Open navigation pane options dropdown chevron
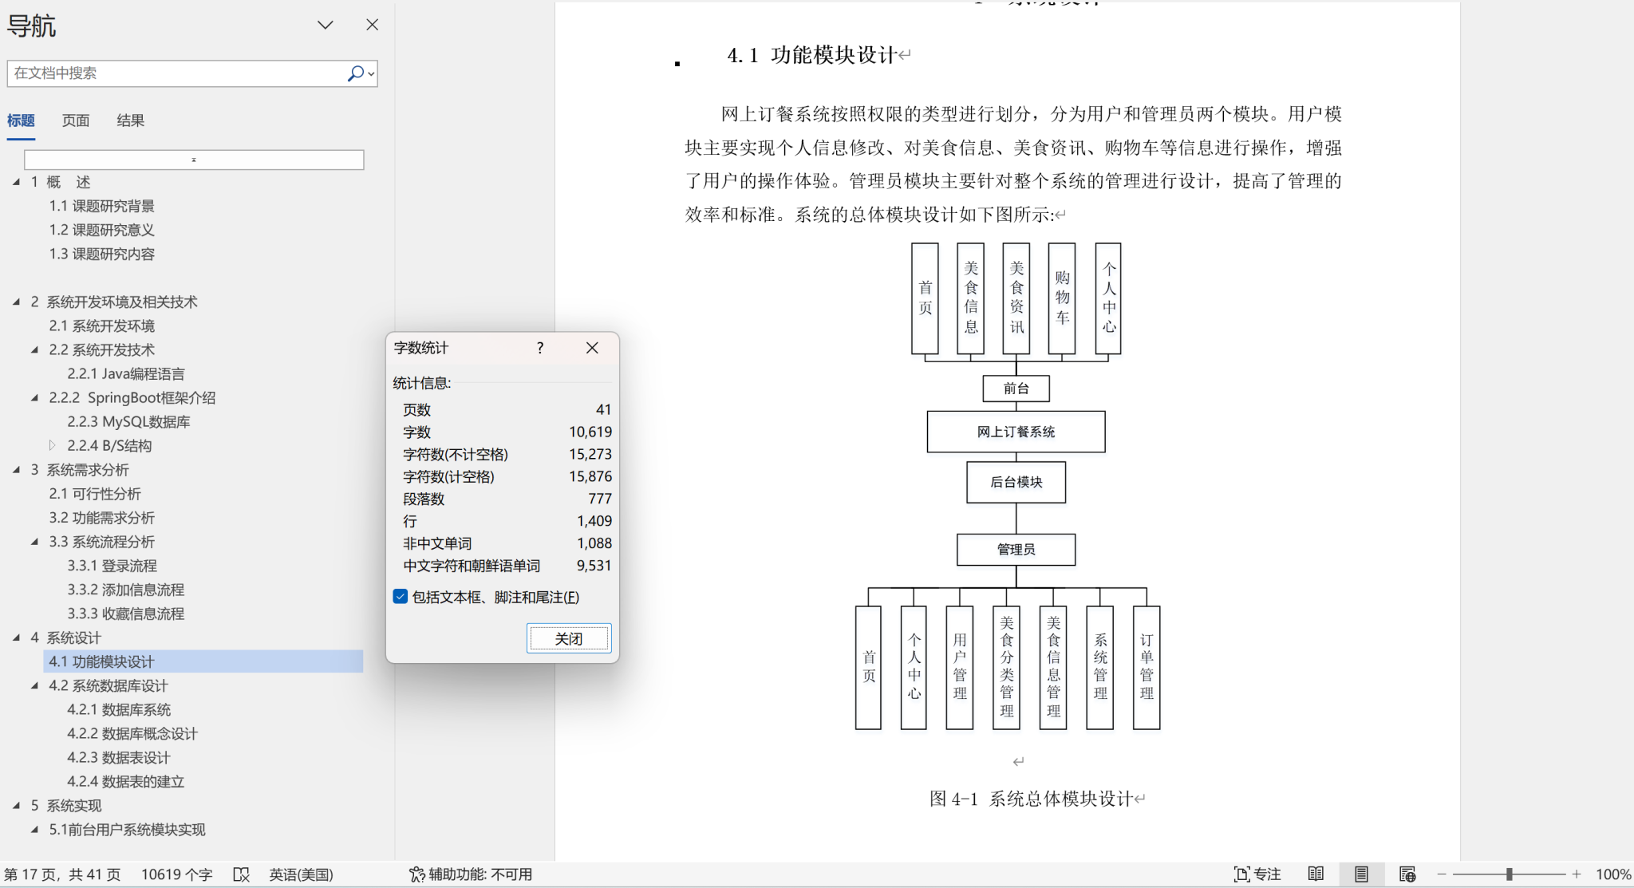 tap(325, 25)
